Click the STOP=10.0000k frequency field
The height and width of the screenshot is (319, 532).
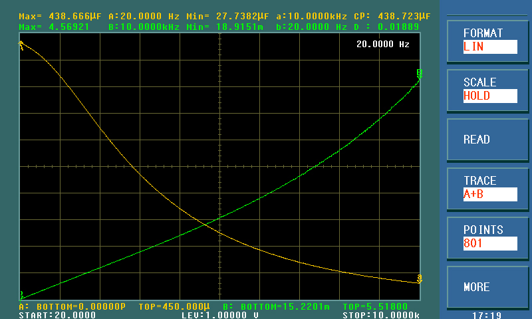[380, 315]
